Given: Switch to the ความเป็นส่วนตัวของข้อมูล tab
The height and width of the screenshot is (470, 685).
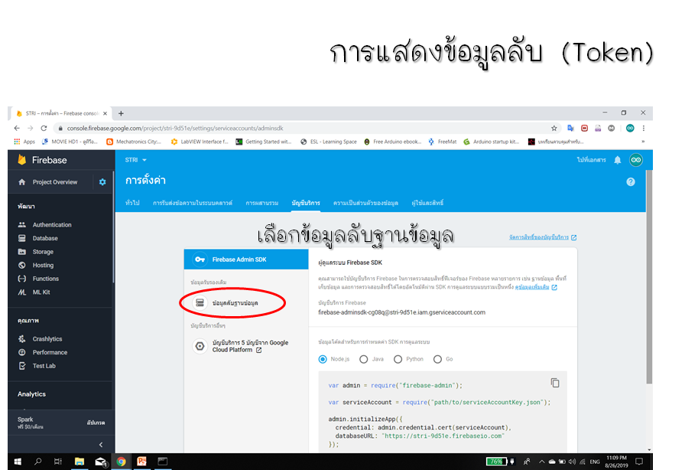Looking at the screenshot, I should (365, 203).
